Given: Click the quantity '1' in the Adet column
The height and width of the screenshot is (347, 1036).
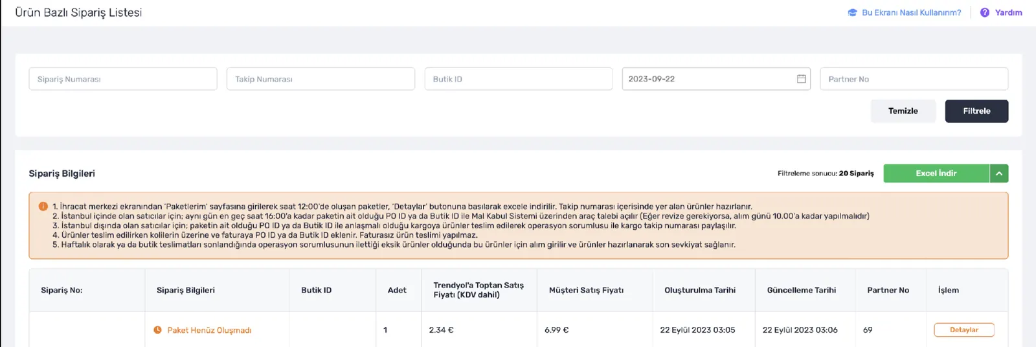Looking at the screenshot, I should tap(385, 330).
